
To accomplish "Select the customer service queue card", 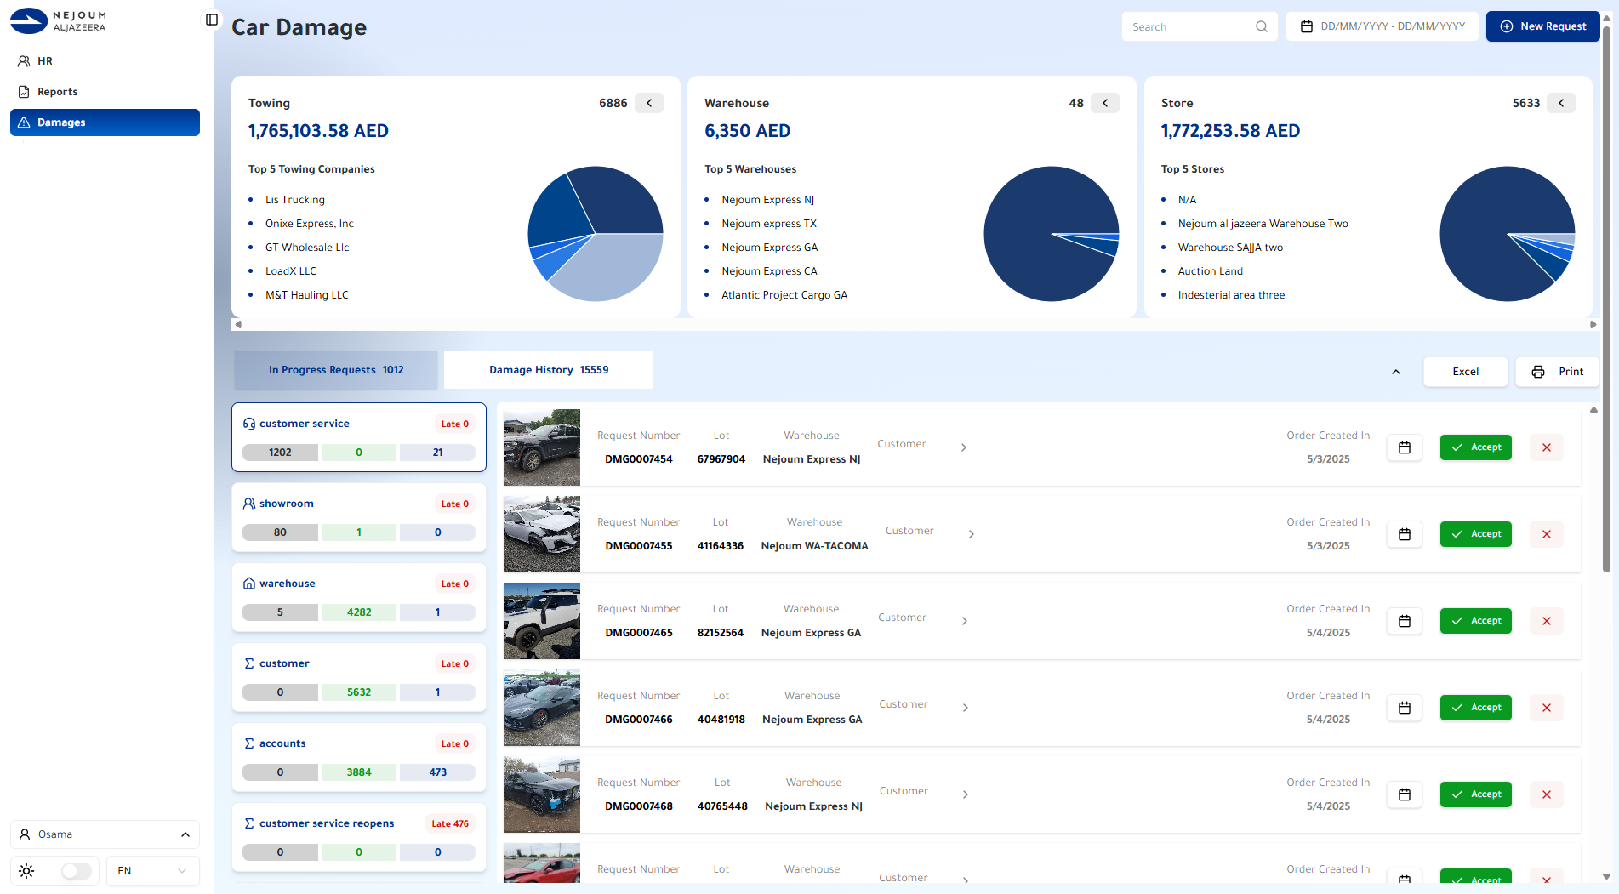I will (x=359, y=437).
